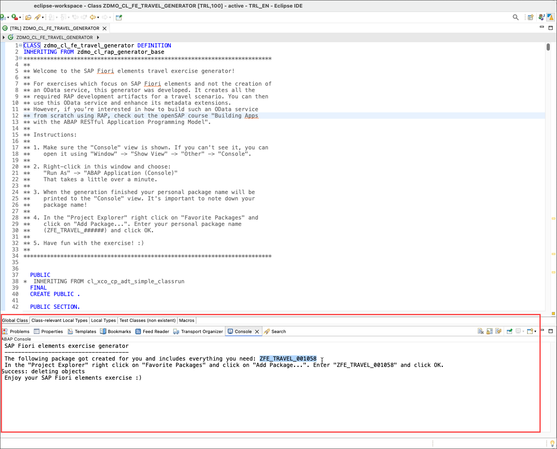Click the Run As toolbar icon
The image size is (557, 449).
coord(3,17)
